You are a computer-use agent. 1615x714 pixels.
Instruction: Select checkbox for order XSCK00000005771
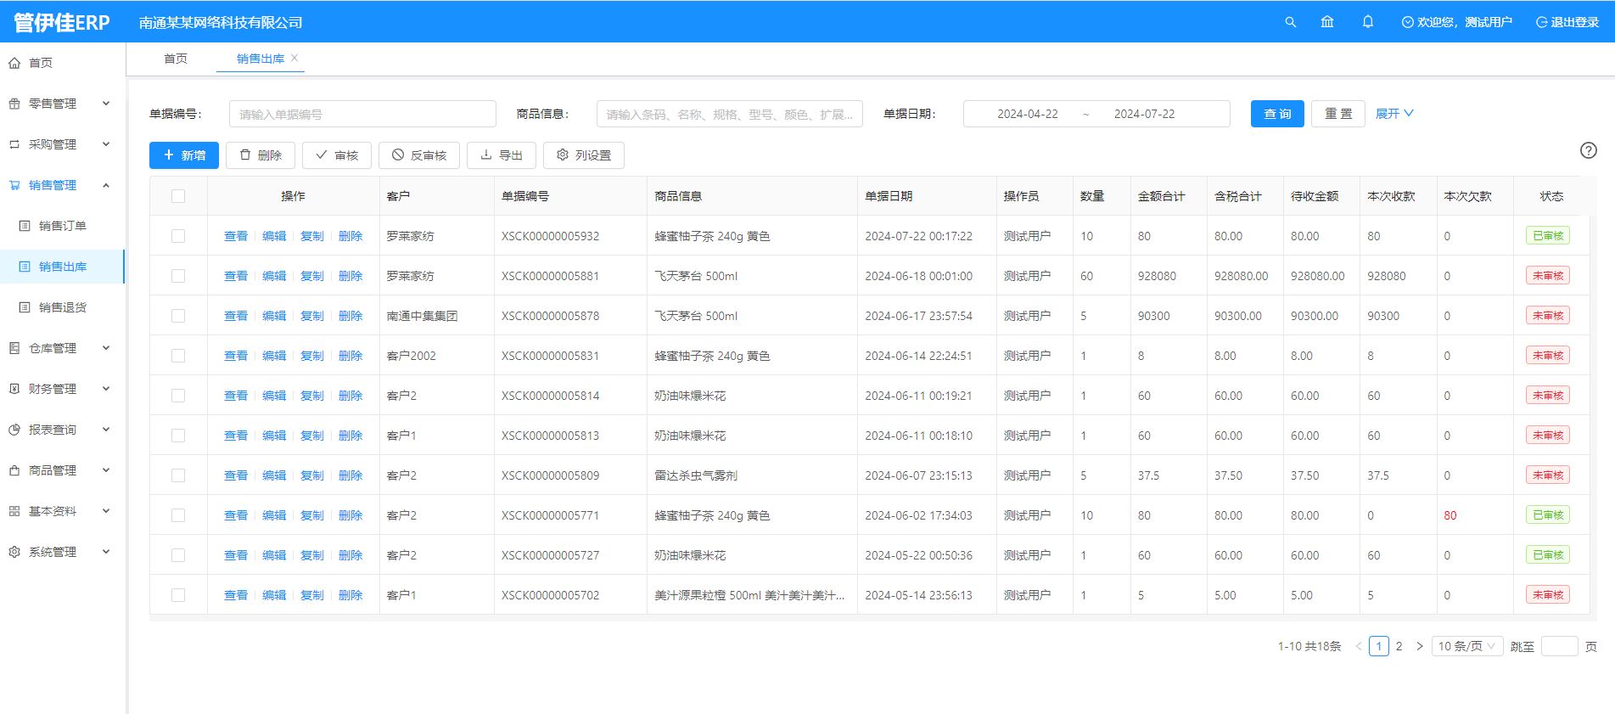click(178, 515)
